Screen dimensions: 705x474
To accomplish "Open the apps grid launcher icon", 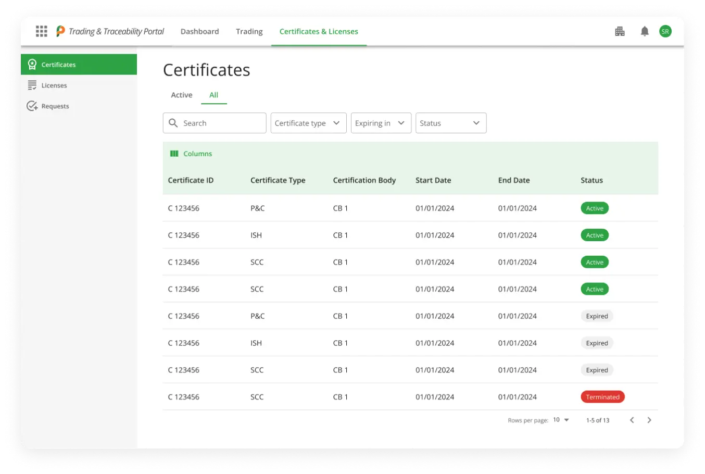I will 42,31.
